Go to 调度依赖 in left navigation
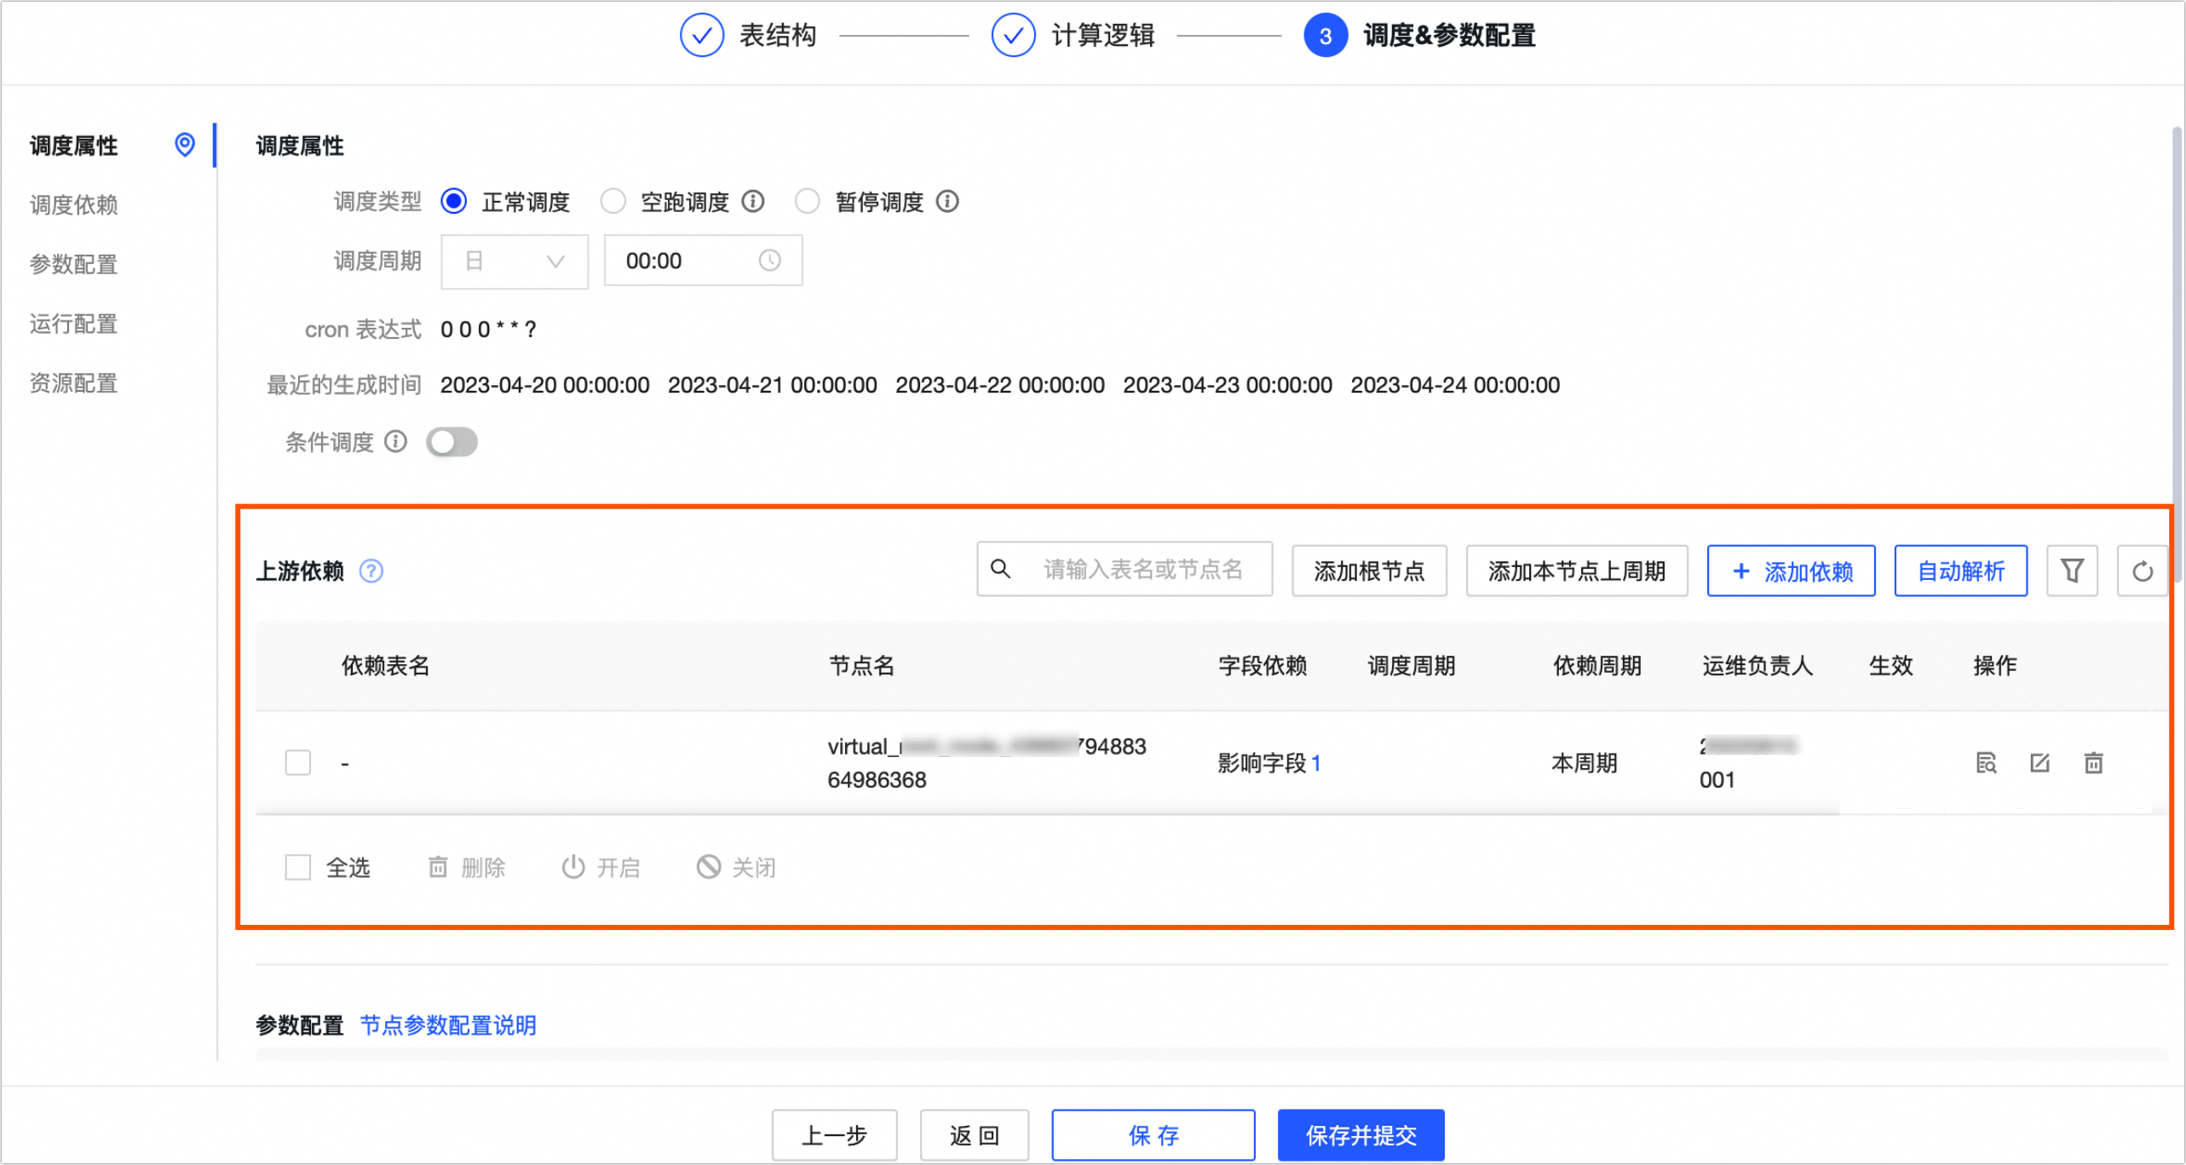The width and height of the screenshot is (2186, 1165). click(74, 205)
